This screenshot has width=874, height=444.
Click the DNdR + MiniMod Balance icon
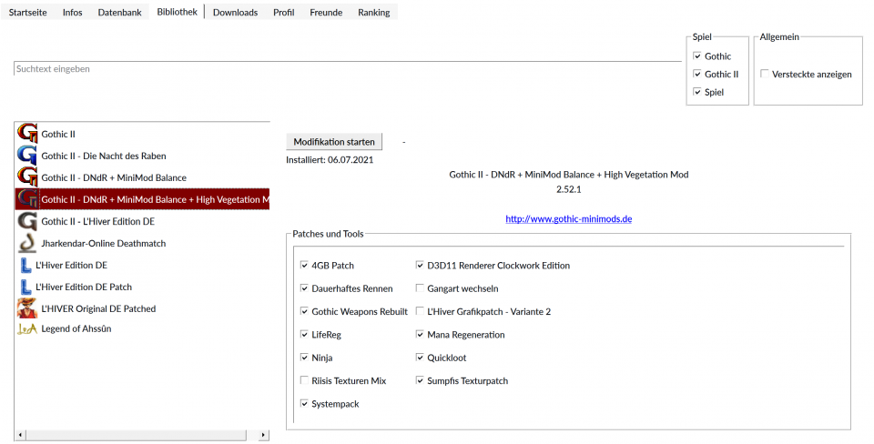coord(27,177)
